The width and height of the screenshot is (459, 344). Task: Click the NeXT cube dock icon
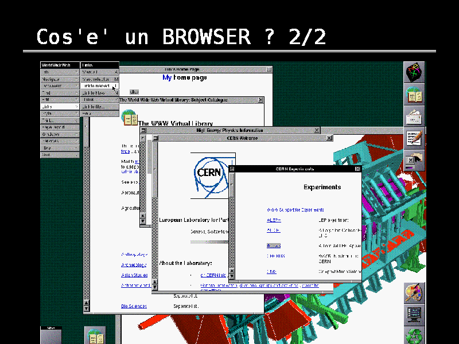[x=415, y=73]
